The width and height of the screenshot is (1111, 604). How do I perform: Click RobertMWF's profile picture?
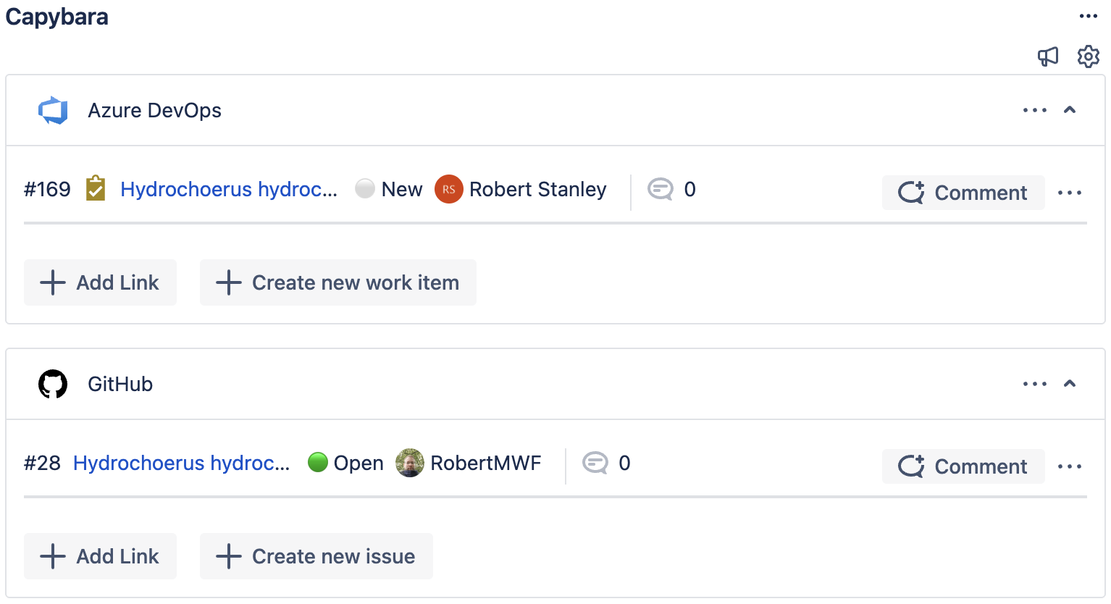tap(409, 464)
